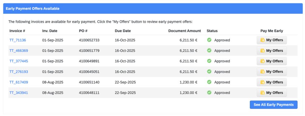Click Early Payment Offers Available header title
This screenshot has width=305, height=116.
(x=33, y=9)
